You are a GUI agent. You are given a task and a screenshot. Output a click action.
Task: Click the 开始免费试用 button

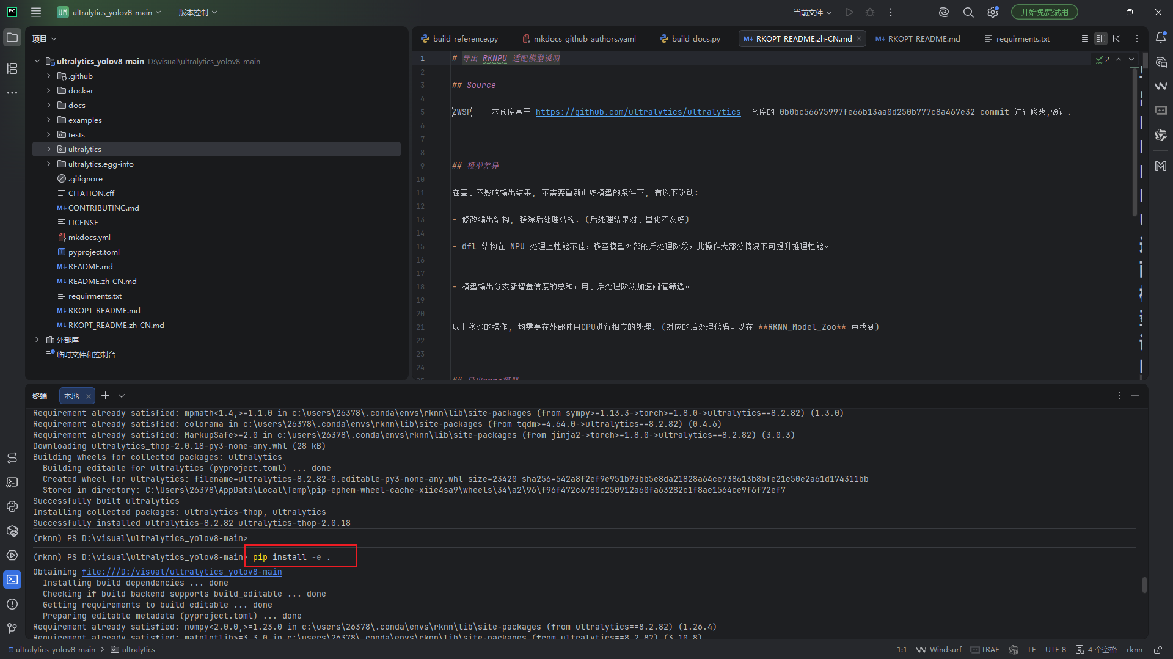[x=1044, y=12]
